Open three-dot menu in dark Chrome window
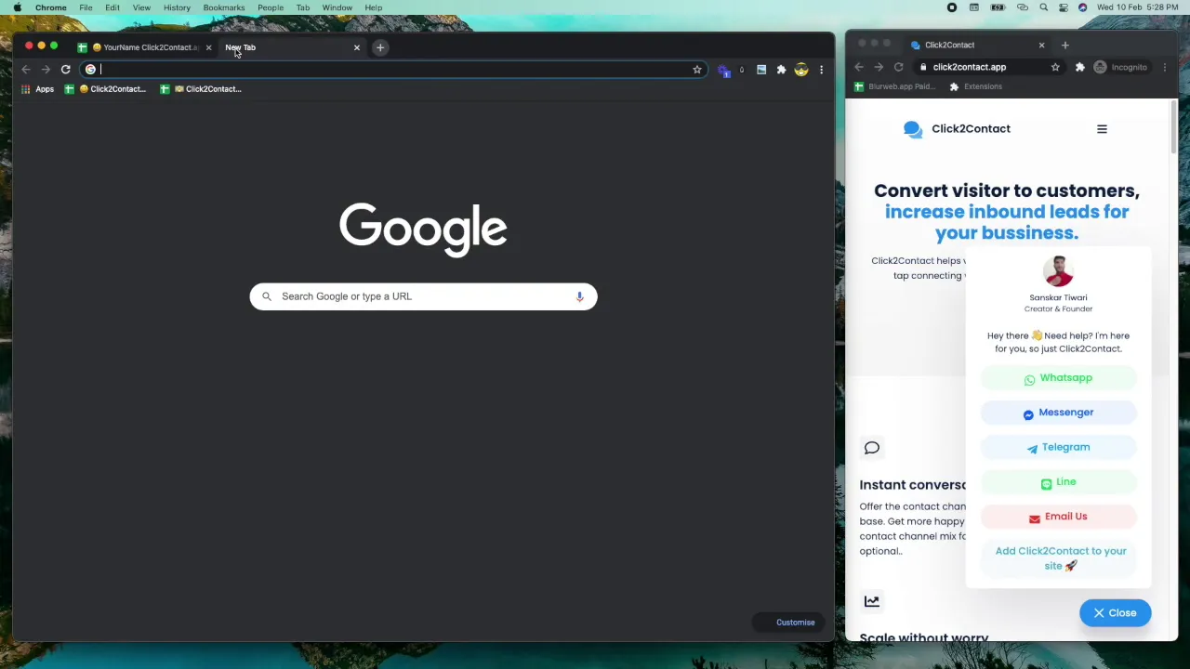Screen dimensions: 1190x669 point(821,70)
